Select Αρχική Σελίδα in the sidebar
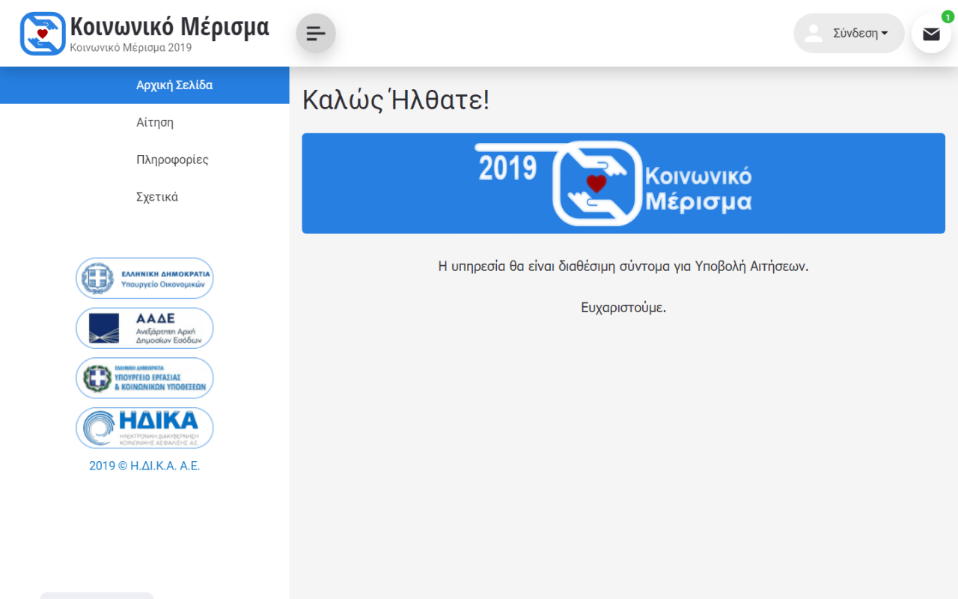The width and height of the screenshot is (958, 599). [x=174, y=85]
